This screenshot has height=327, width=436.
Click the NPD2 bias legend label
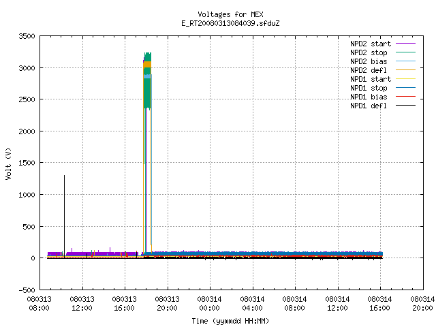pos(369,61)
